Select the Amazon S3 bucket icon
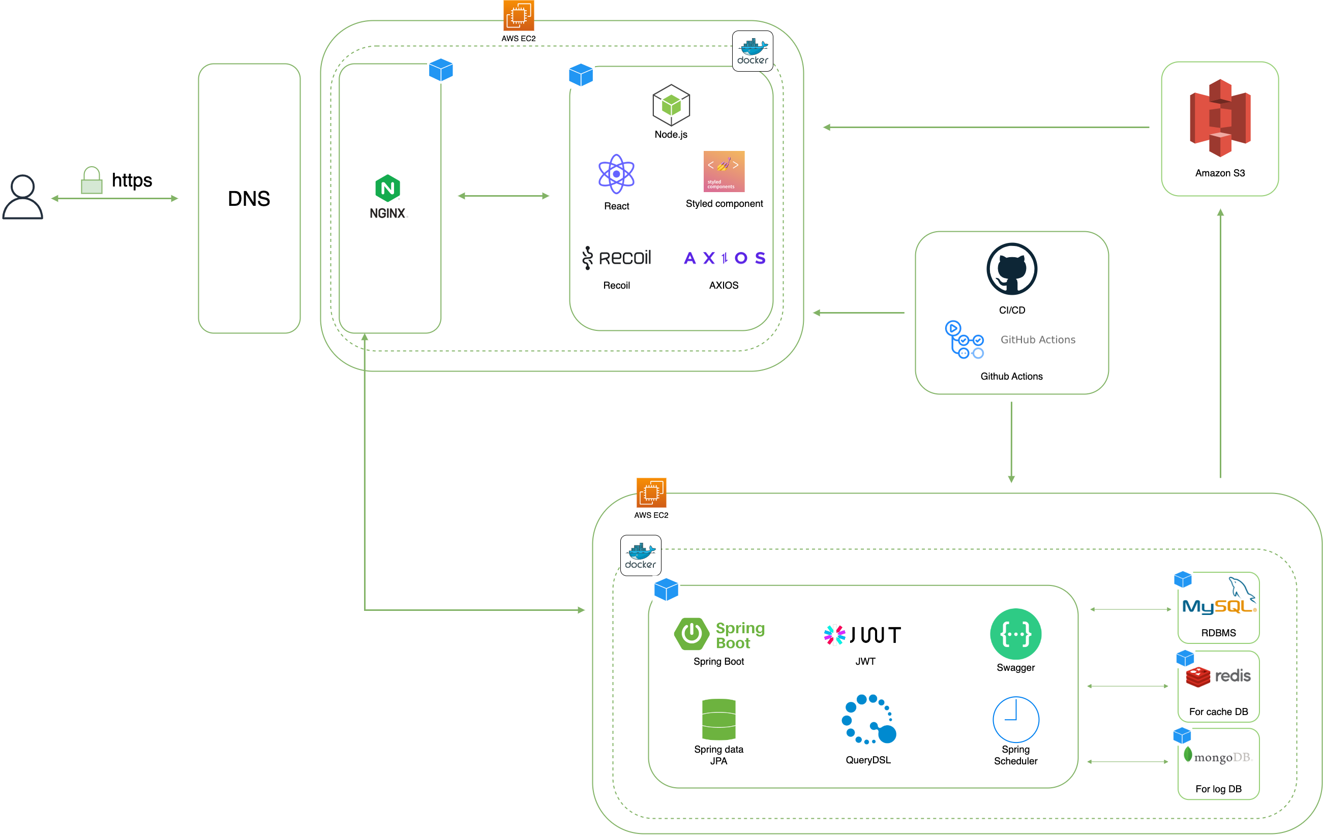This screenshot has width=1323, height=835. pos(1220,118)
